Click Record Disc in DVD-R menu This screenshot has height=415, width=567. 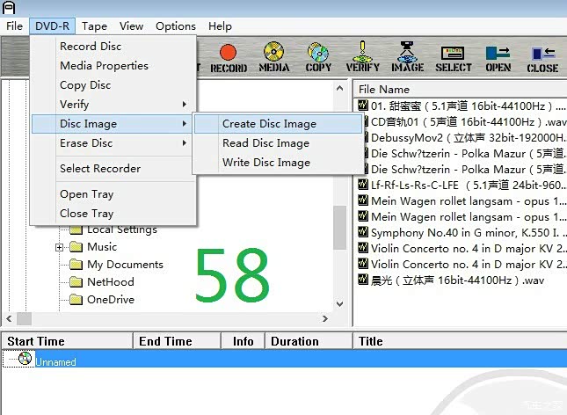click(x=91, y=47)
